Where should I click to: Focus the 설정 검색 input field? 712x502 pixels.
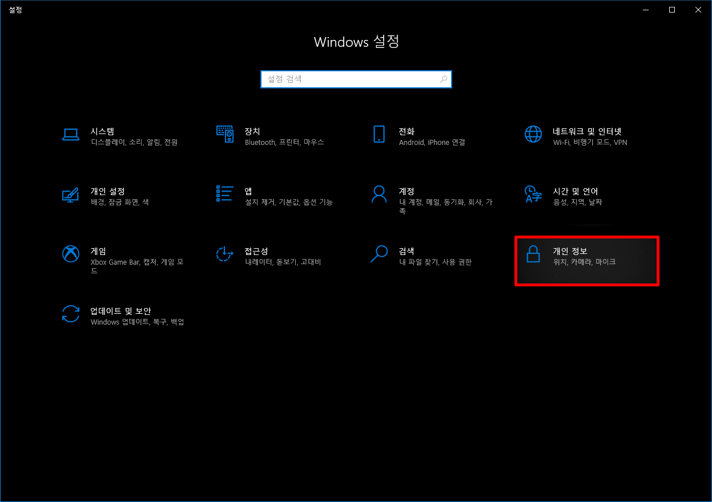click(x=356, y=79)
